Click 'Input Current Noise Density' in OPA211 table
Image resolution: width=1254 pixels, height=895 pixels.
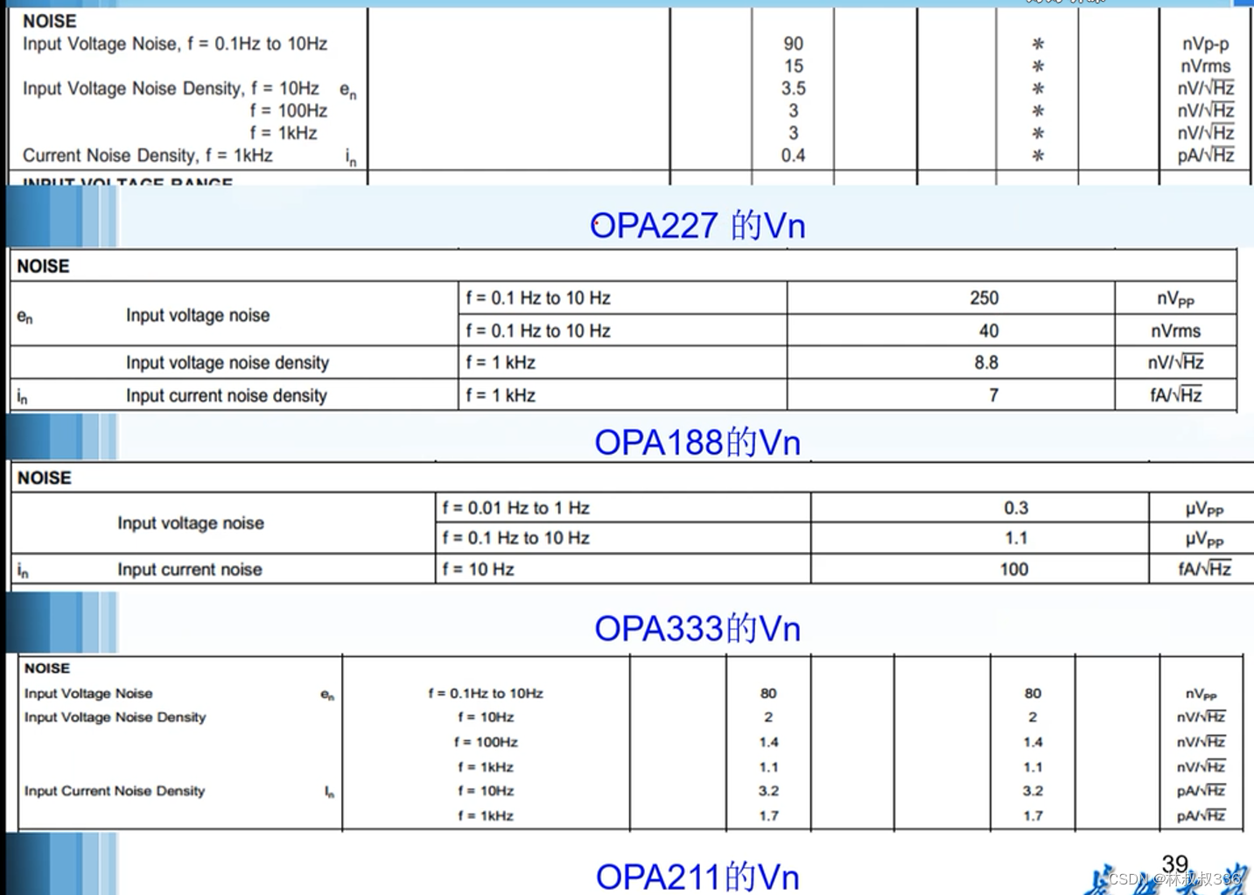tap(115, 791)
